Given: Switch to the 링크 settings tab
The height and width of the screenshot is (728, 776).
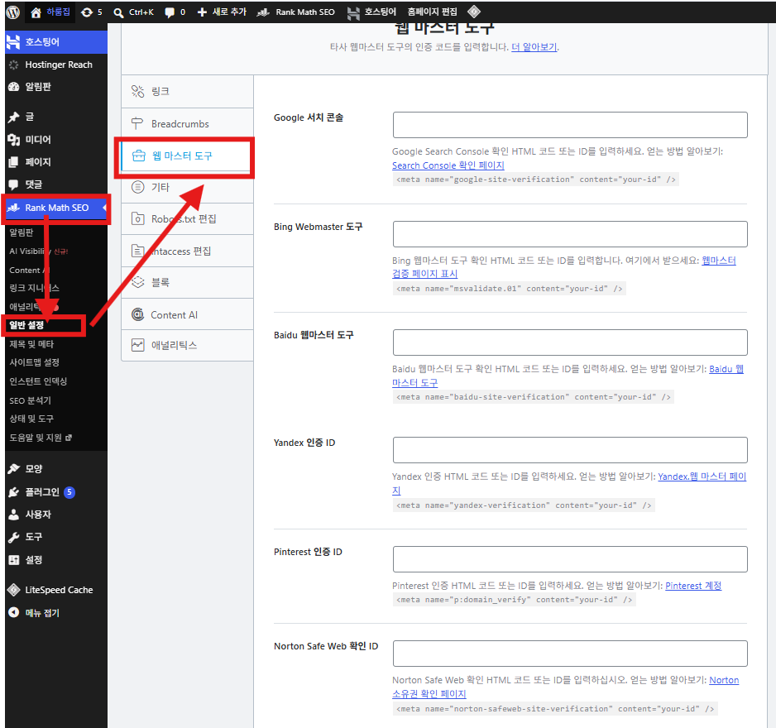Looking at the screenshot, I should [187, 92].
